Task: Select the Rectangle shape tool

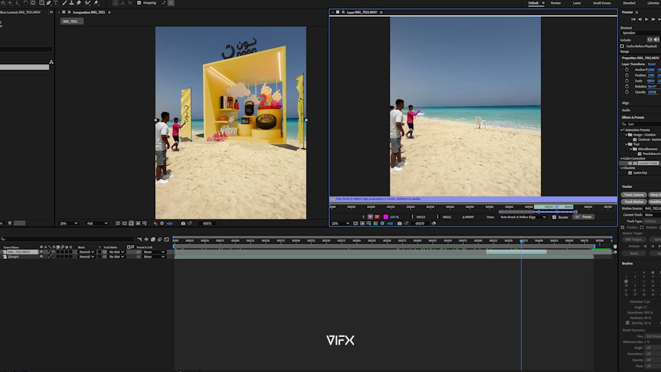Action: point(42,3)
